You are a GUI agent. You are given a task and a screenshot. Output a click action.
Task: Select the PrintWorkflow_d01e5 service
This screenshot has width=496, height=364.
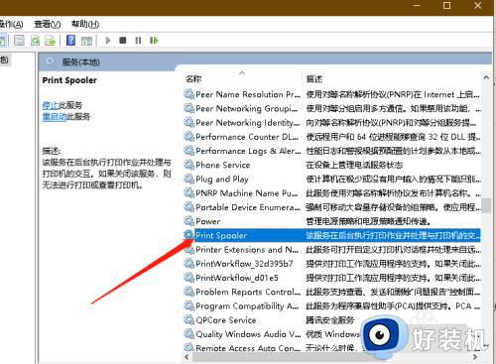click(332, 278)
